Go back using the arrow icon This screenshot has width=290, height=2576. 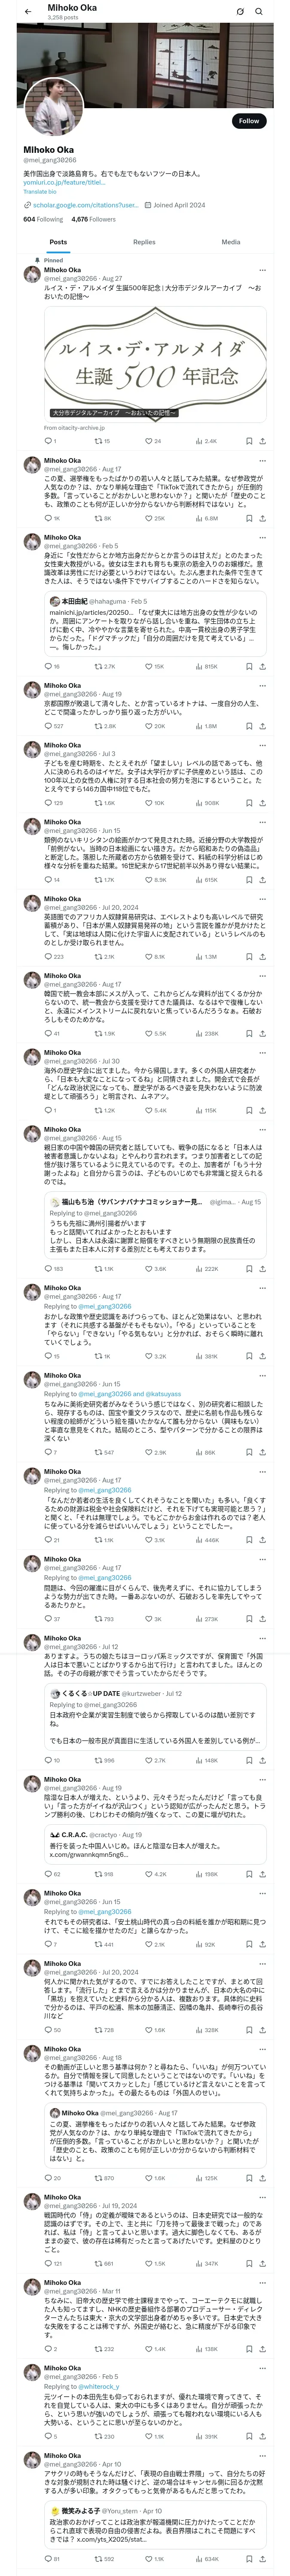pos(28,12)
